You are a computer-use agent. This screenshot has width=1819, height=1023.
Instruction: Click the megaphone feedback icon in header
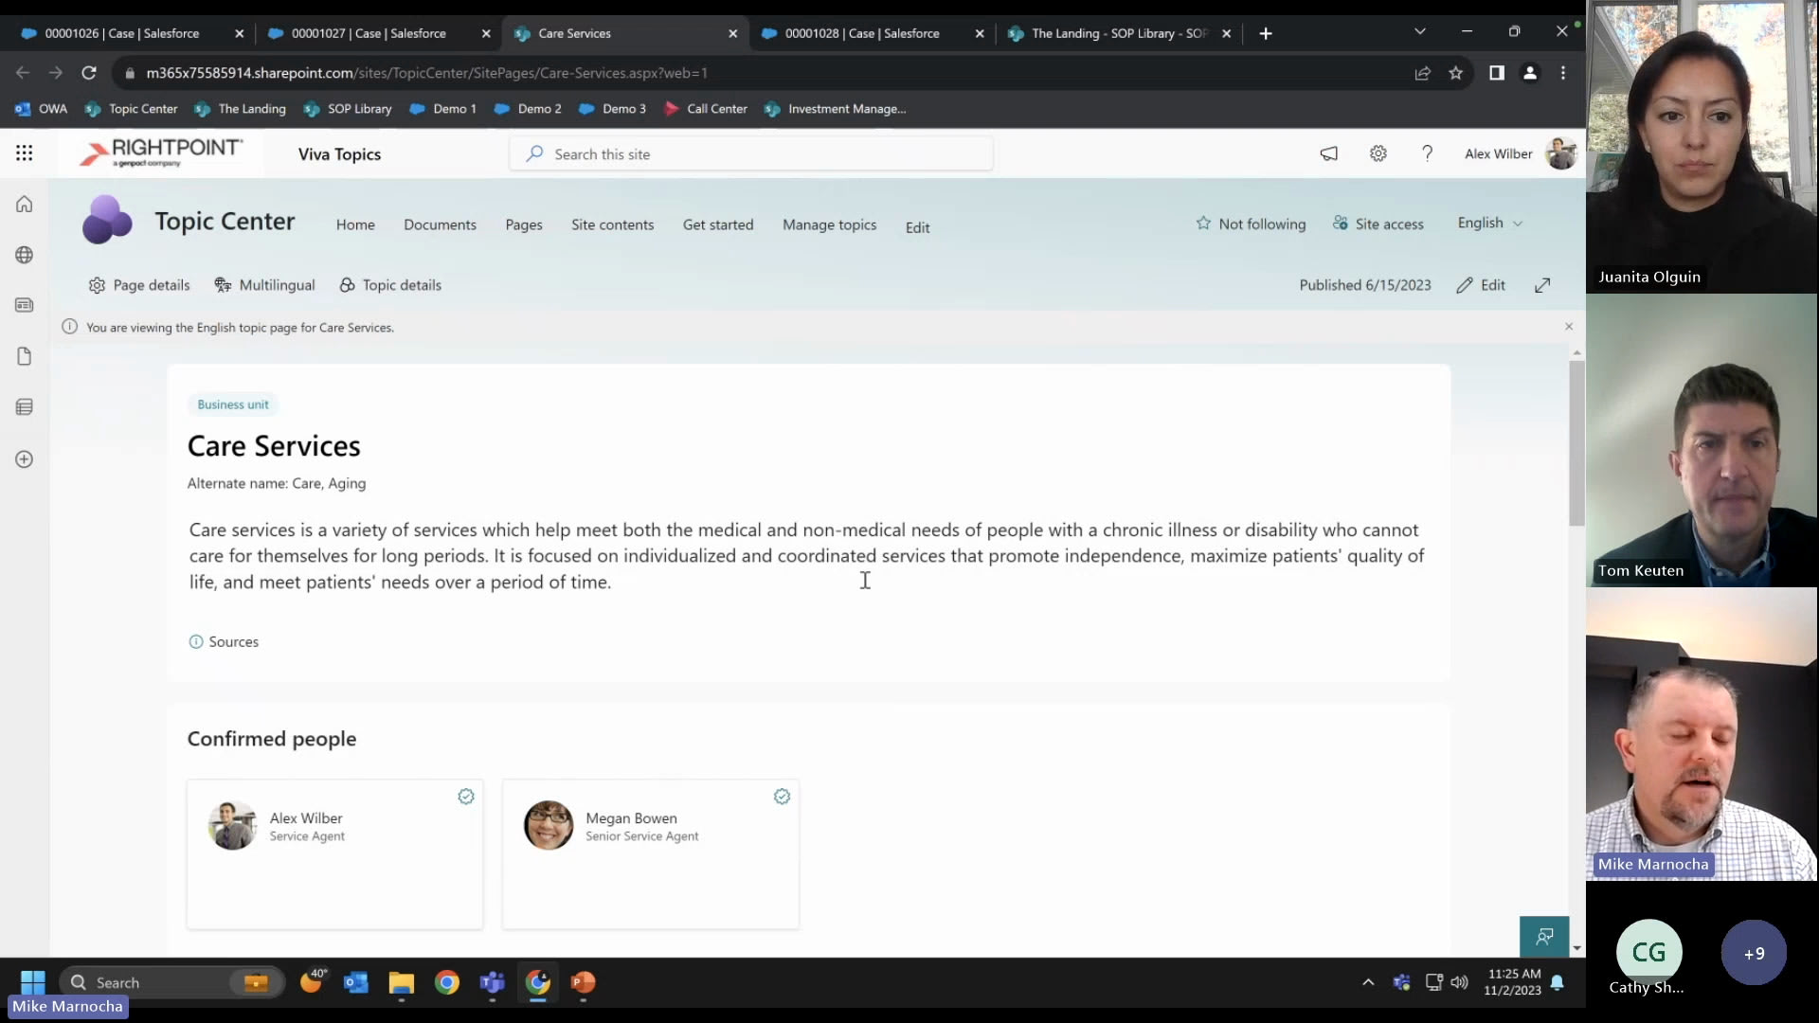click(1329, 153)
